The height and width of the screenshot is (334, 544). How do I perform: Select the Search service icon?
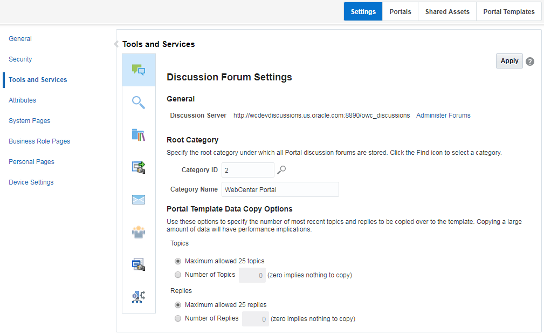point(139,103)
